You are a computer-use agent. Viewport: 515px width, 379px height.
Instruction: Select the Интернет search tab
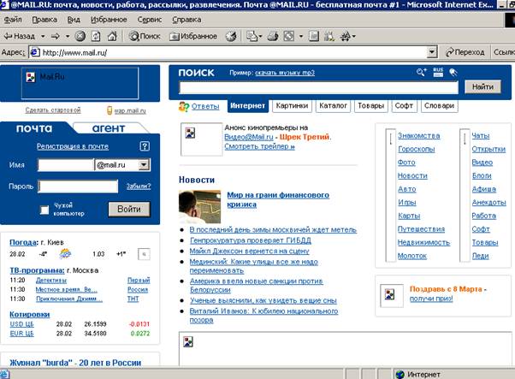[247, 106]
